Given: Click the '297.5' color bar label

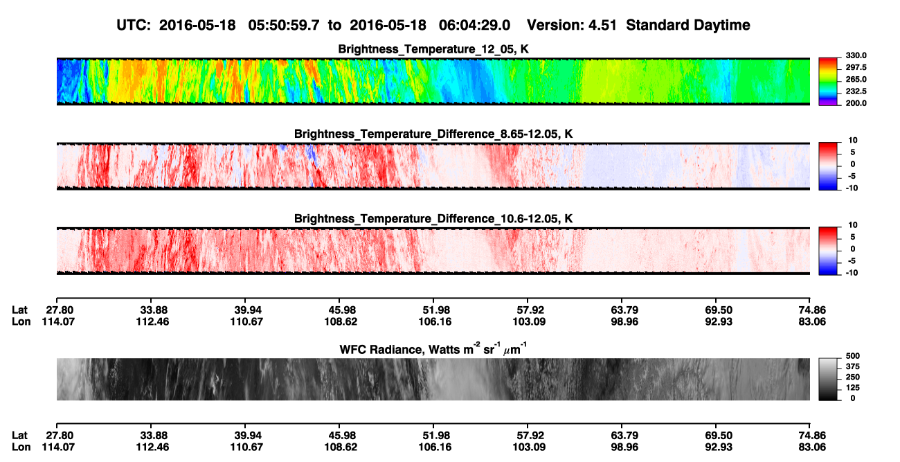Looking at the screenshot, I should 856,67.
